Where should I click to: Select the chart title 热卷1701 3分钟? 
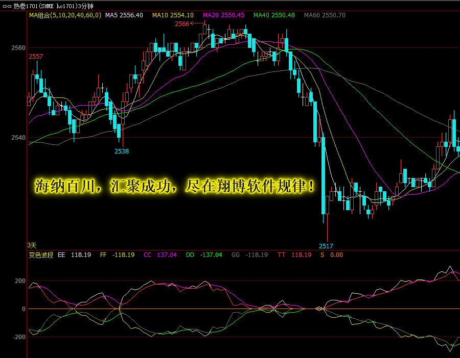[53, 6]
